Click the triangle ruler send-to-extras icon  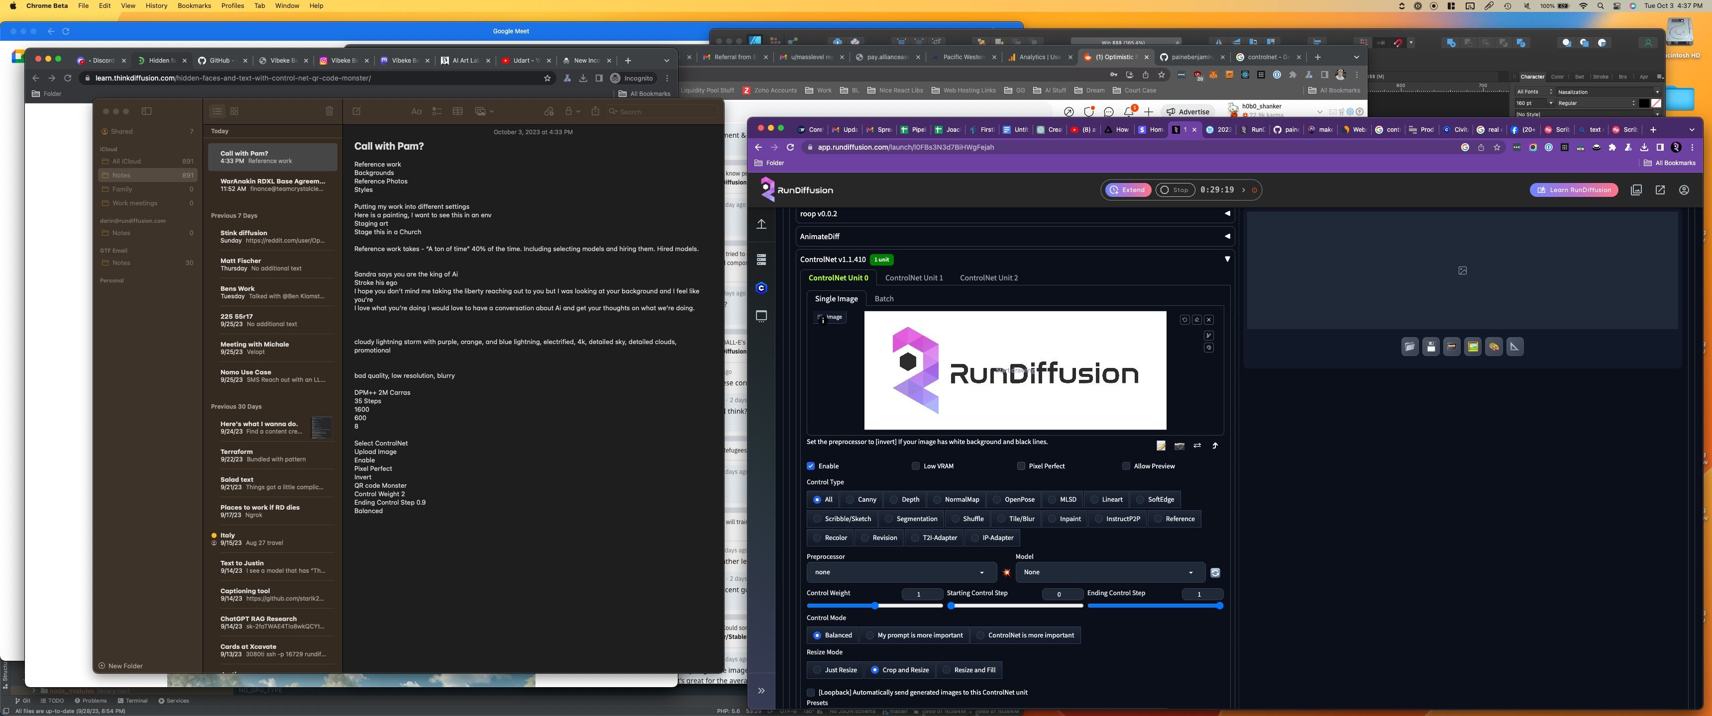[x=1514, y=347]
